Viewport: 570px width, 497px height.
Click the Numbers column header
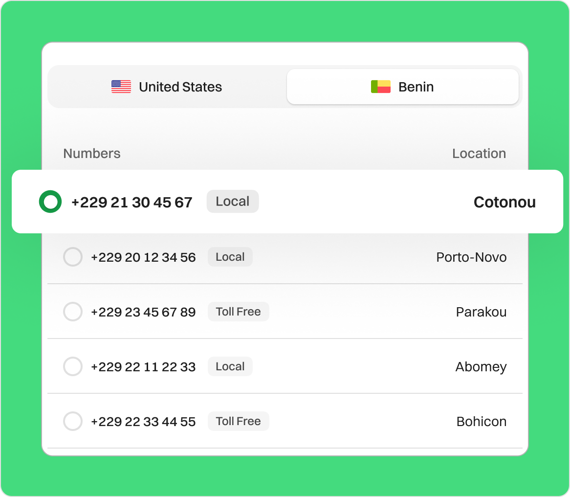point(92,154)
